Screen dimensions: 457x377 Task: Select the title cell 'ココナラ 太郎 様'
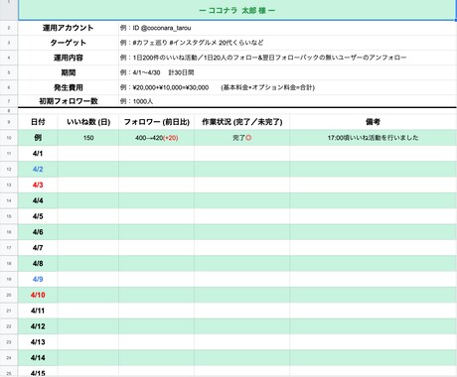[x=236, y=10]
